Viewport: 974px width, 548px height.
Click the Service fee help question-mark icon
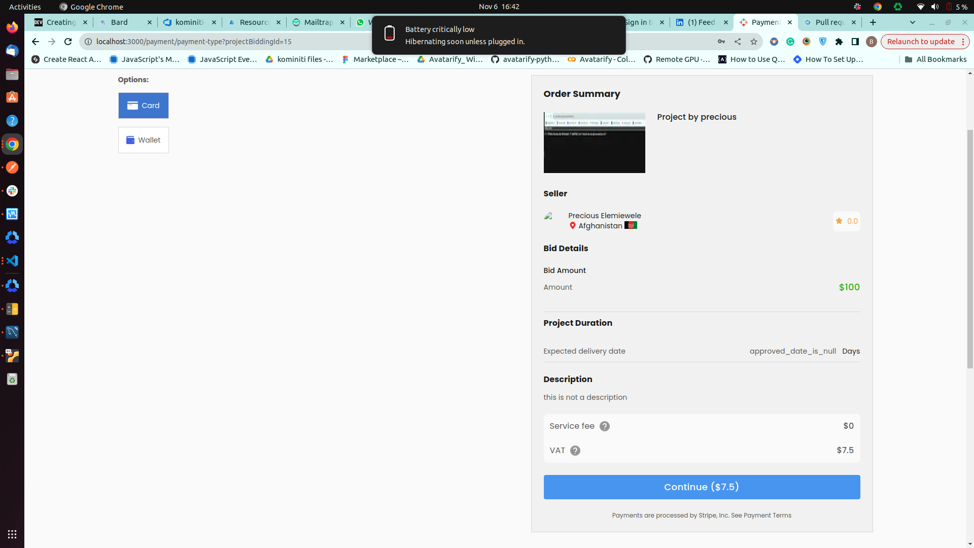[604, 426]
